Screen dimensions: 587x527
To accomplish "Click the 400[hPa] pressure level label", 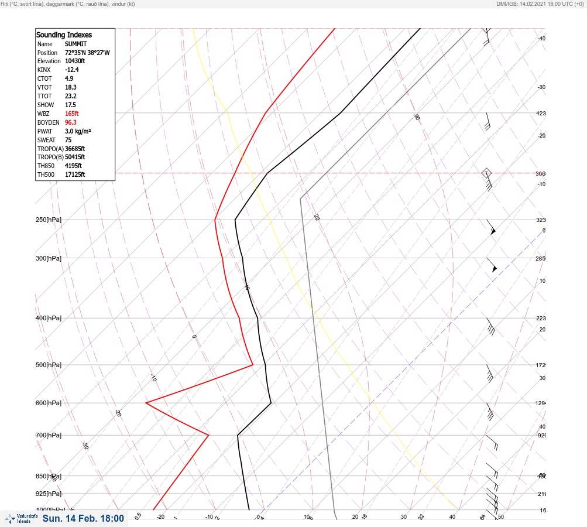I will [49, 318].
